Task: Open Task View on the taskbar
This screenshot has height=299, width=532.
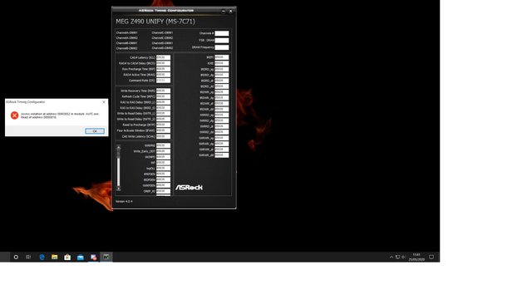Action: point(28,257)
